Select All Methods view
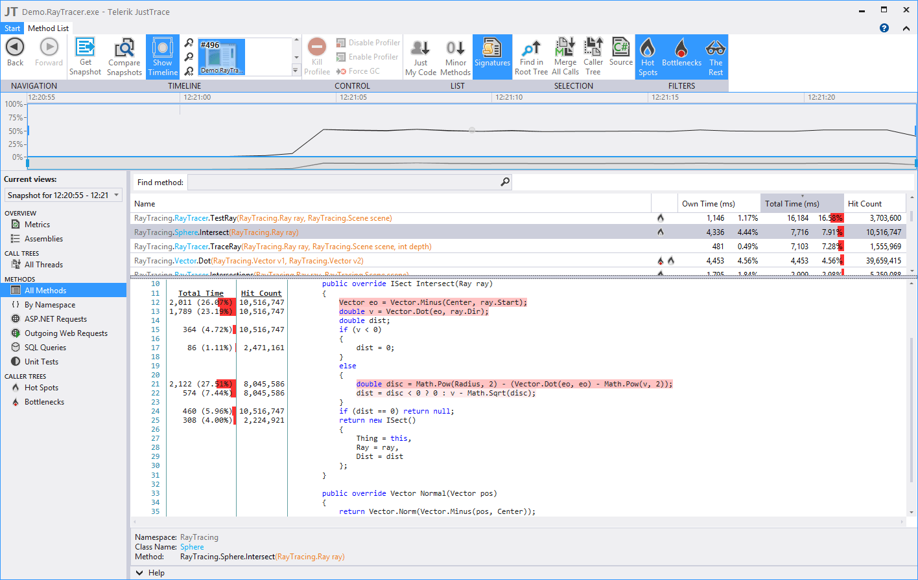This screenshot has width=918, height=580. 63,291
